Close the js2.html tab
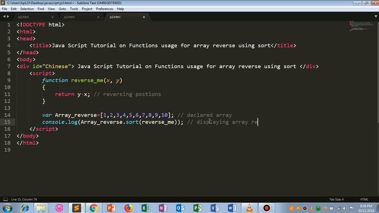This screenshot has height=213, width=379. point(98,17)
